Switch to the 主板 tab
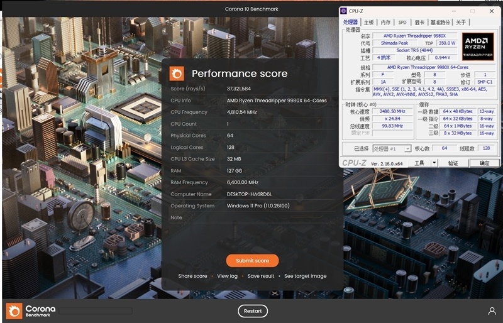Viewport: 503px width, 323px height. click(369, 23)
